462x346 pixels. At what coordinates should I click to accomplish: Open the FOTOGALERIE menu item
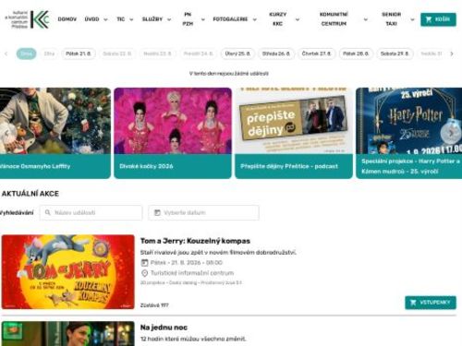click(x=230, y=19)
